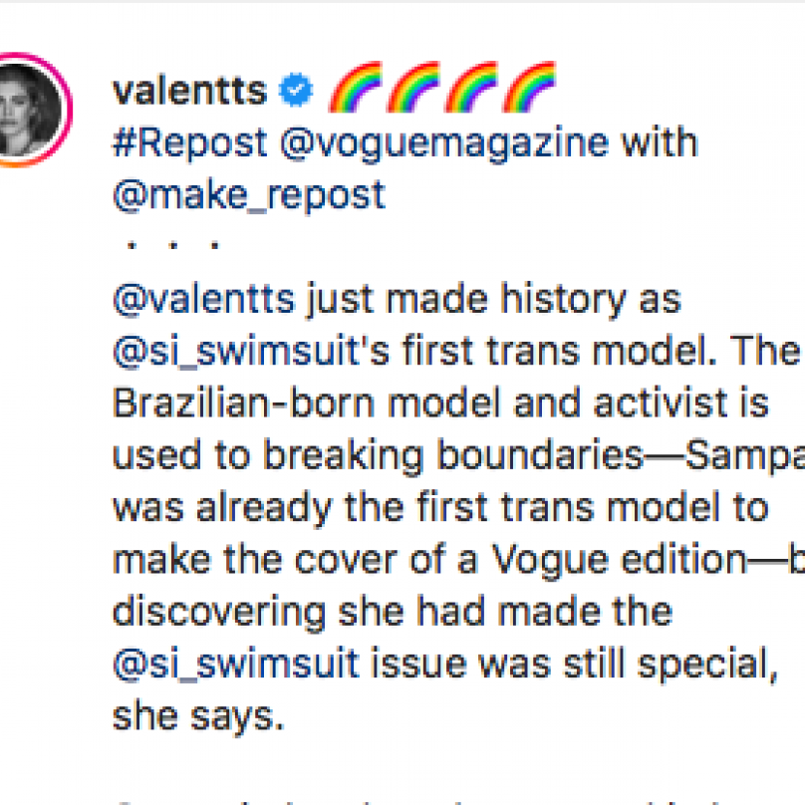Open the valentts username at top
The image size is (805, 805).
coord(190,91)
